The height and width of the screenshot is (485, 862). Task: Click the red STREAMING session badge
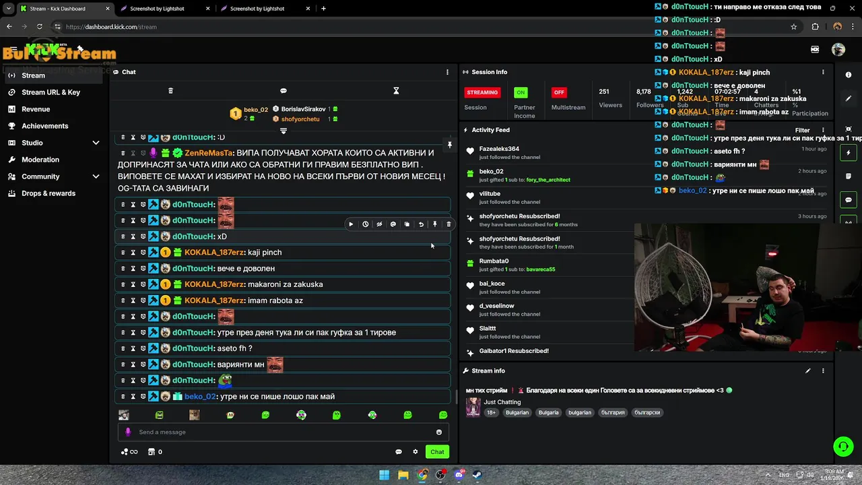(x=482, y=92)
